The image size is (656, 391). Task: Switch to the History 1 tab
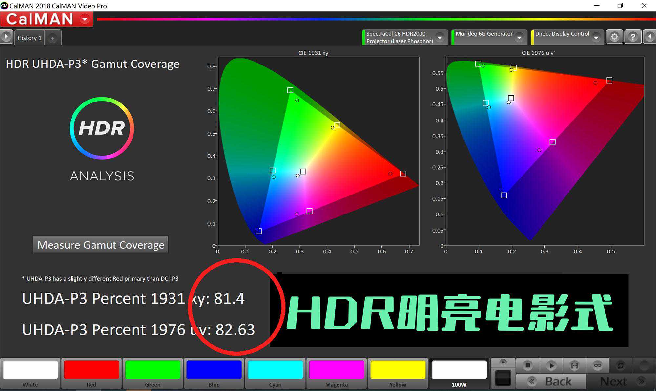(x=30, y=38)
